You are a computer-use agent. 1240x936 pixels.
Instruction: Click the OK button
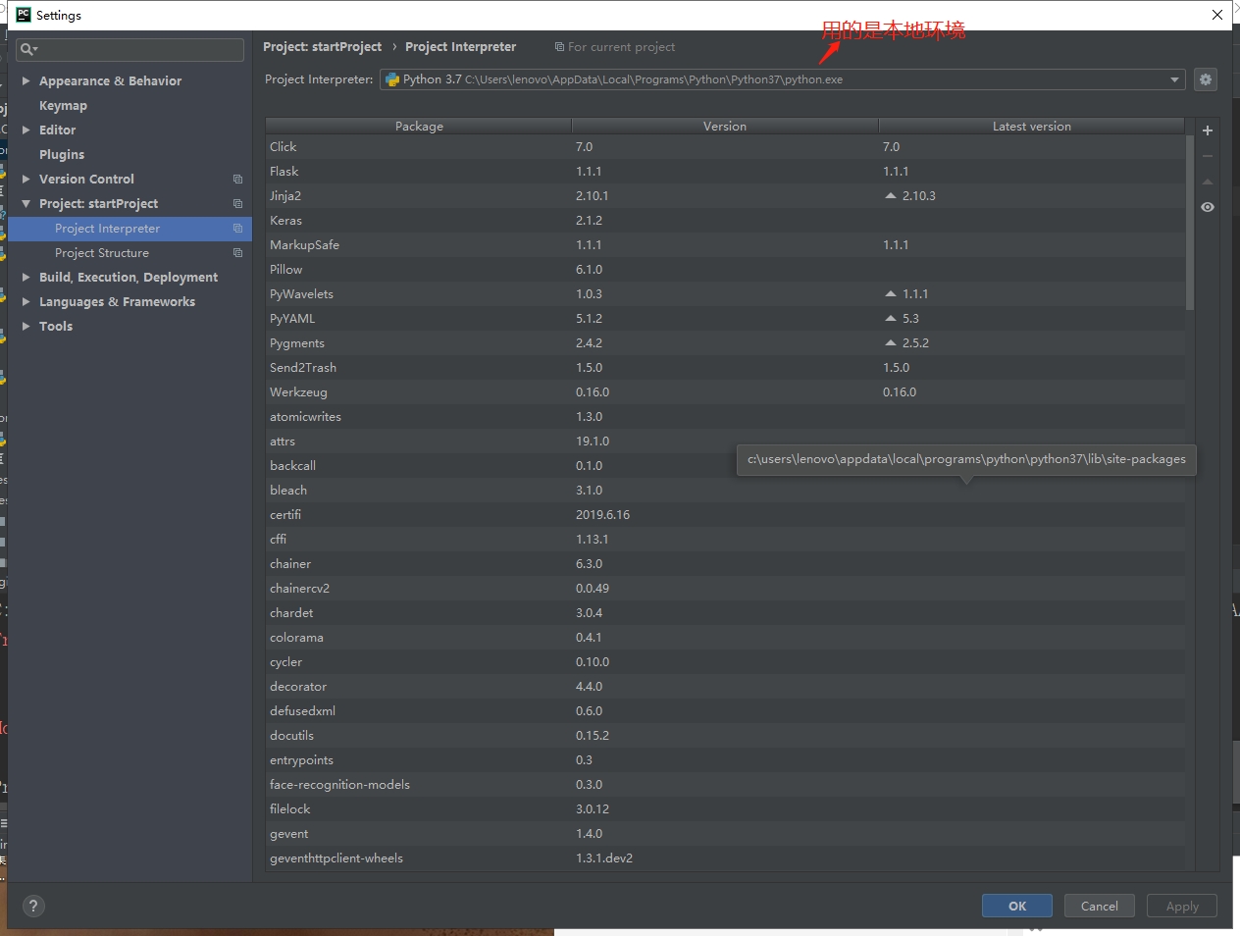(x=1016, y=906)
